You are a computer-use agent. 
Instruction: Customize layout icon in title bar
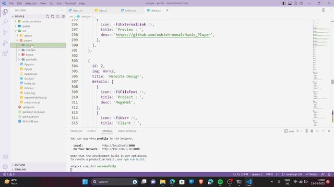click(301, 3)
